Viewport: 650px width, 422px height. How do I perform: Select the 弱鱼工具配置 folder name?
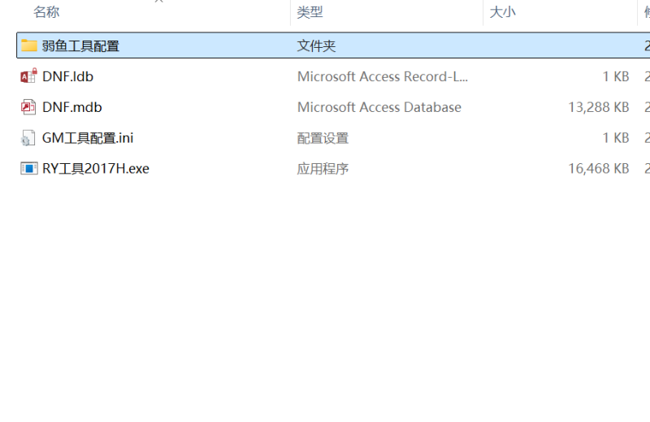[80, 46]
